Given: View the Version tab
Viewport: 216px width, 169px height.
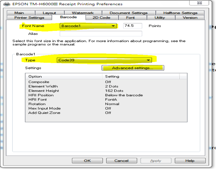Looking at the screenshot, I should pyautogui.click(x=190, y=18).
